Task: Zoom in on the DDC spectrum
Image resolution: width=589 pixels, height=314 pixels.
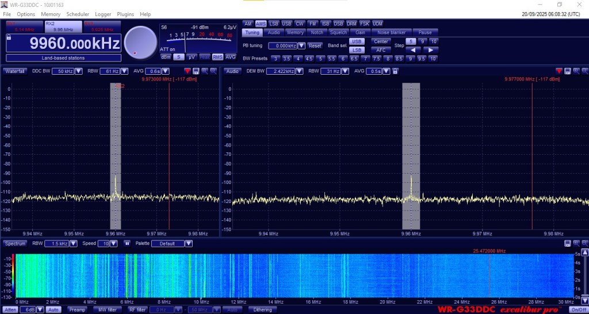Action: click(205, 71)
